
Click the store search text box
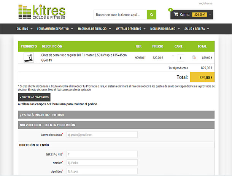(120, 15)
